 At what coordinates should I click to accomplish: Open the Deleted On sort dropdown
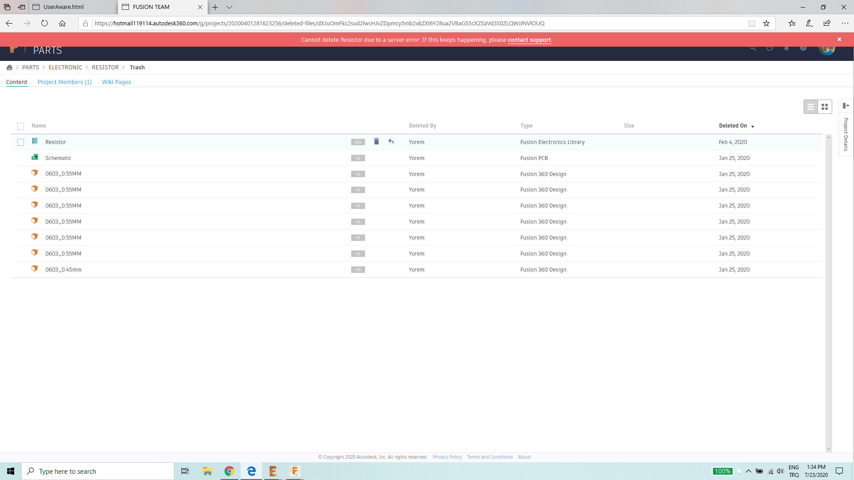(753, 126)
